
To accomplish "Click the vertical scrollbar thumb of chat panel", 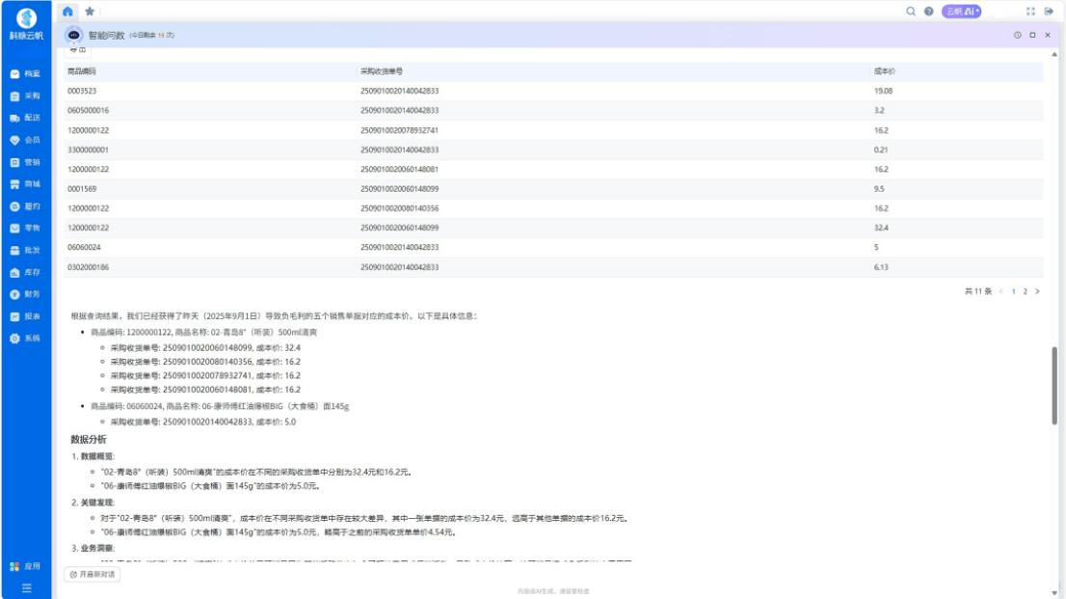I will pos(1053,384).
